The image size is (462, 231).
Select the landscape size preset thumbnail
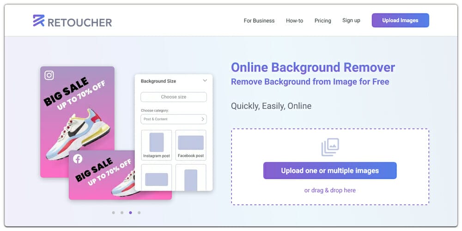point(156,178)
